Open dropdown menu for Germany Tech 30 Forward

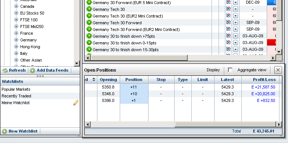pos(235,23)
